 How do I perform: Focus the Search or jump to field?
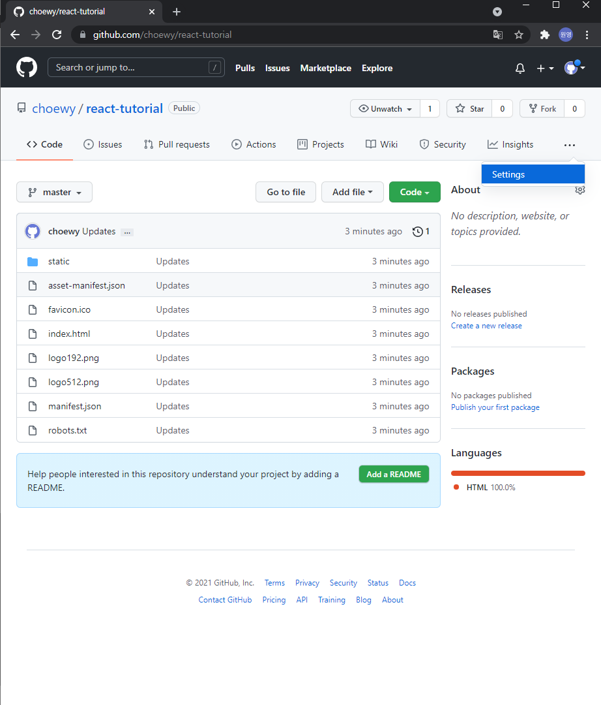136,67
